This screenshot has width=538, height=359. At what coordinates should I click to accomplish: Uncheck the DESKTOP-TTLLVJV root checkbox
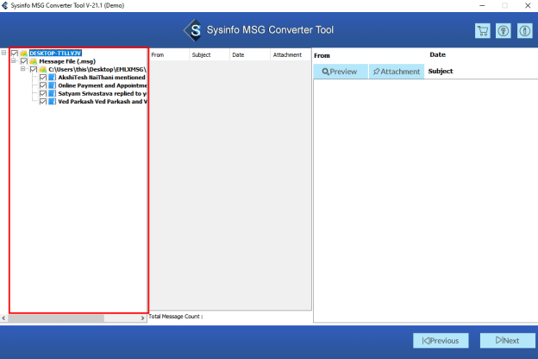click(x=15, y=54)
